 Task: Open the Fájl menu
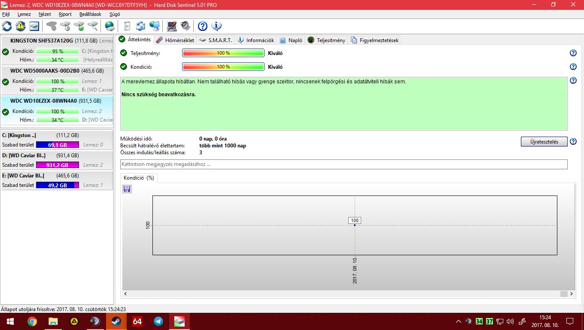(x=6, y=14)
